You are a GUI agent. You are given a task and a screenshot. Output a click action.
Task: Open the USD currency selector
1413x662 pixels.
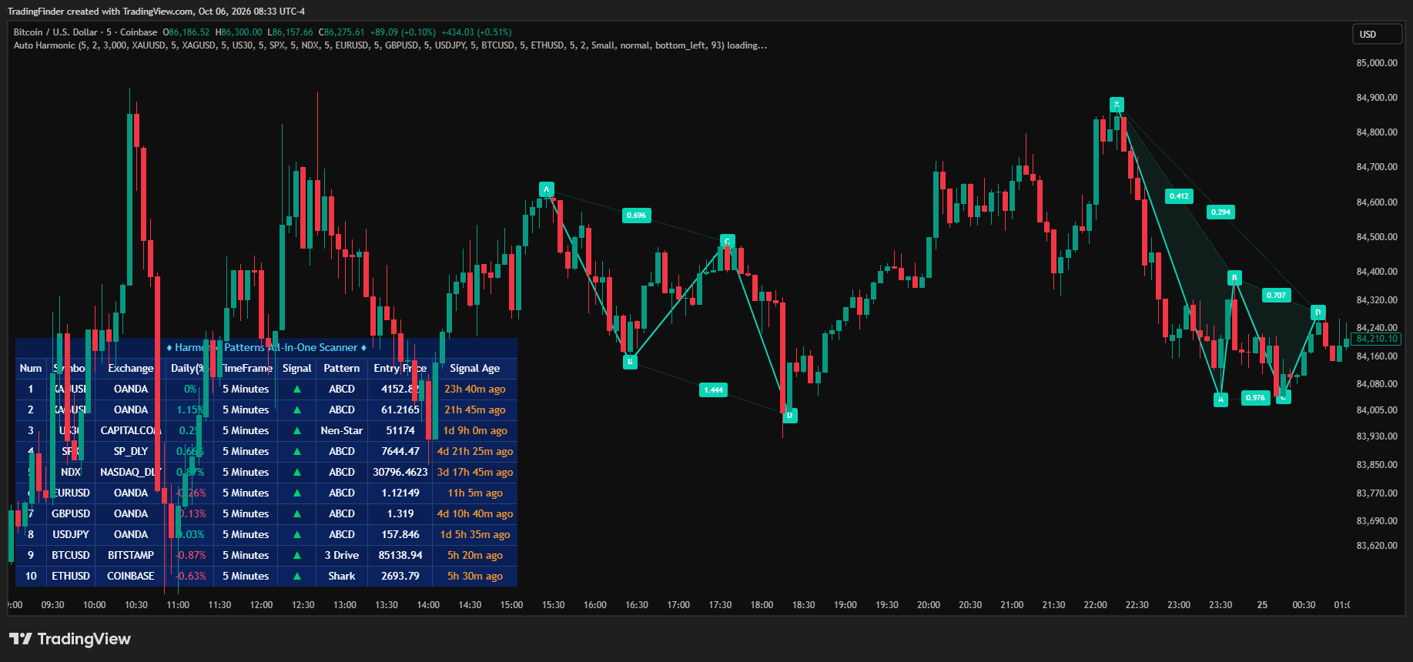point(1377,34)
